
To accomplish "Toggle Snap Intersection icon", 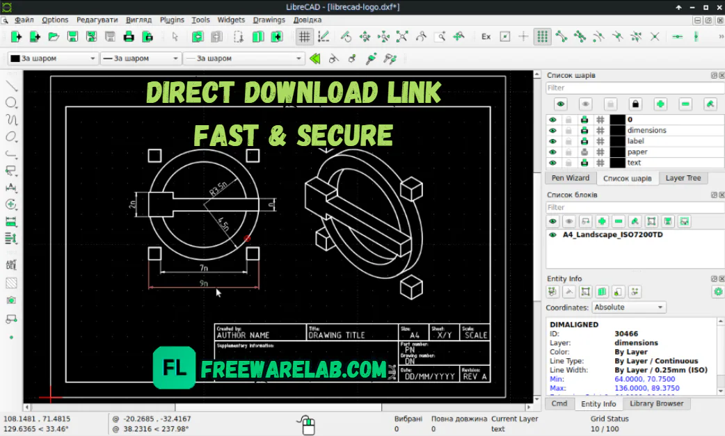I will click(655, 36).
